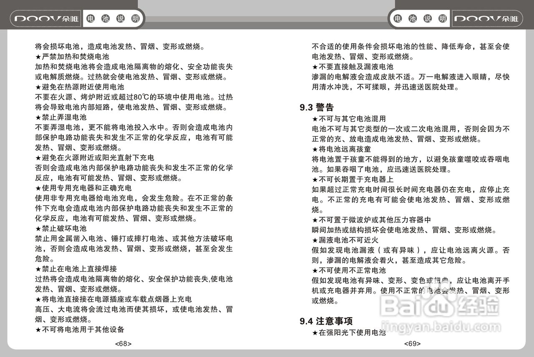This screenshot has width=534, height=357.
Task: Toggle the star marker beside 将电池远离孩童
Action: coord(314,148)
